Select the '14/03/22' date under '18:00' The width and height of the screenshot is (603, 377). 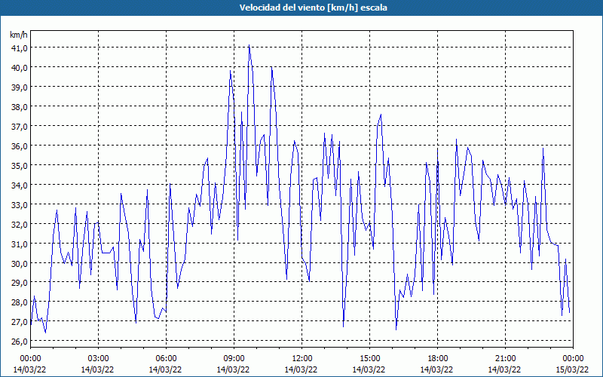(436, 369)
